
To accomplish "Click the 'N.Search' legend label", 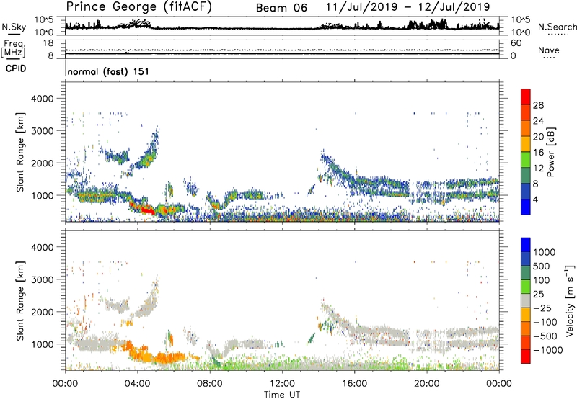I will tap(558, 27).
